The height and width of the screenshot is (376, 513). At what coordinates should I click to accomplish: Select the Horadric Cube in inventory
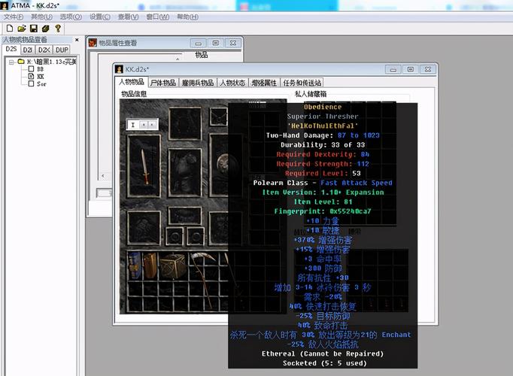pos(174,264)
